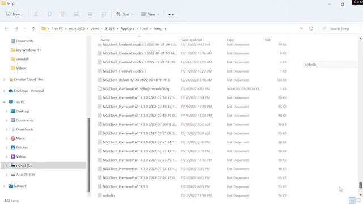Expand the Network tree node

[4, 186]
